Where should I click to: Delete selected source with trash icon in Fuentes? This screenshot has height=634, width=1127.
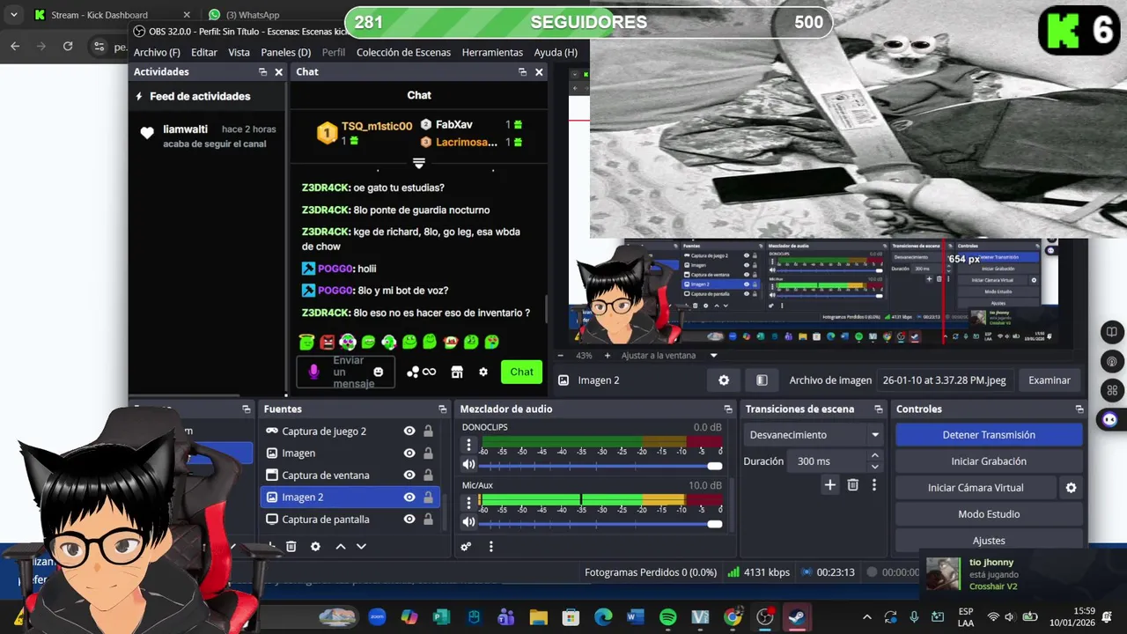coord(291,547)
